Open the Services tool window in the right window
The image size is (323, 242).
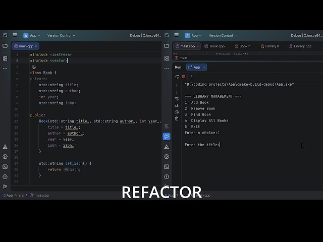(x=167, y=157)
